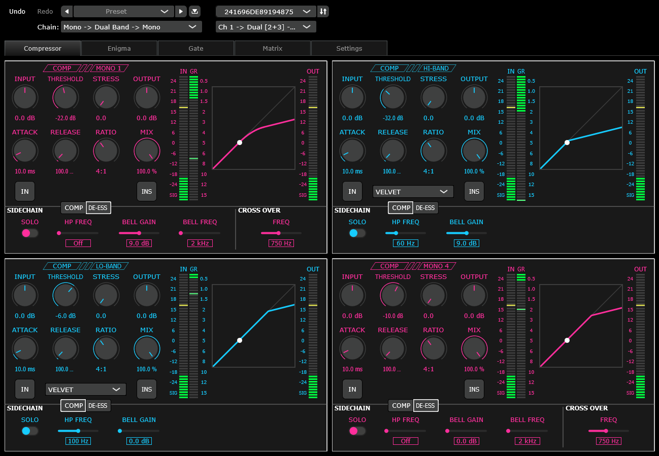The width and height of the screenshot is (659, 456).
Task: Open the Chain routing dropdown
Action: 131,27
